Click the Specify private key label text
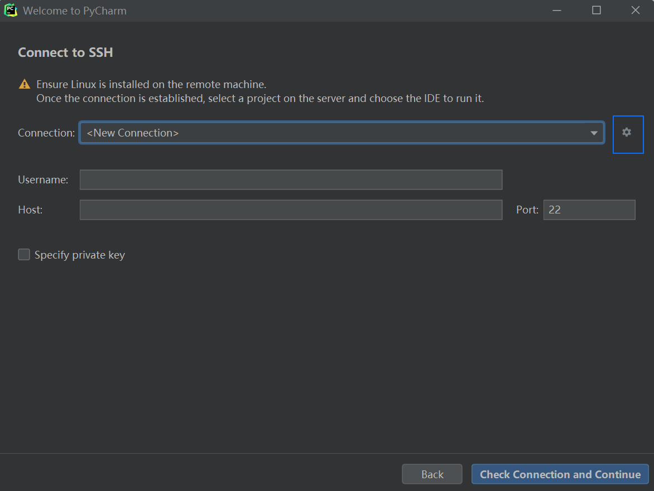 (x=79, y=255)
